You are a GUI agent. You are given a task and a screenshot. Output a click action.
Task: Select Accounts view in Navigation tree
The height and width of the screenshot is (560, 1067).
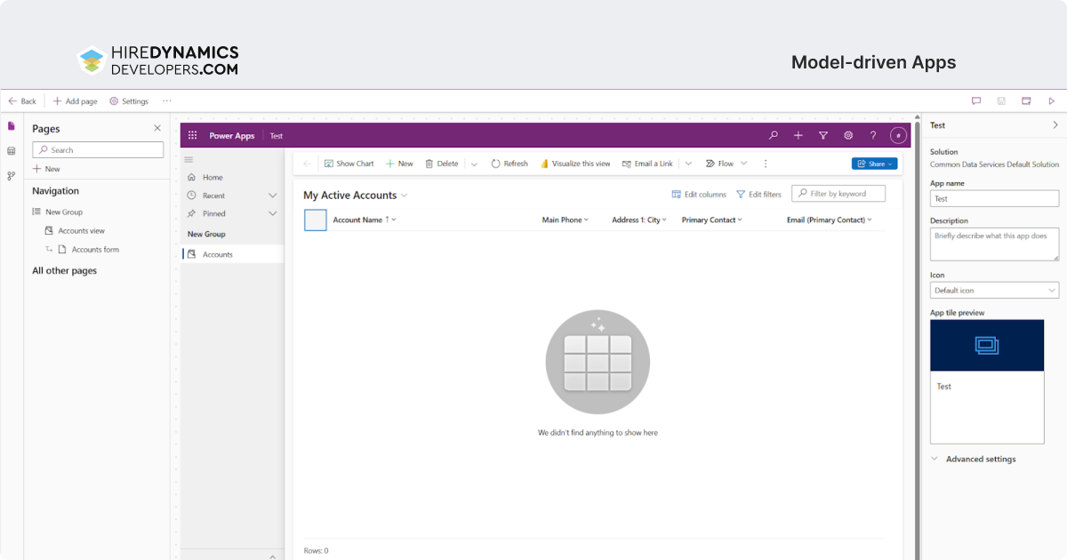pos(81,231)
